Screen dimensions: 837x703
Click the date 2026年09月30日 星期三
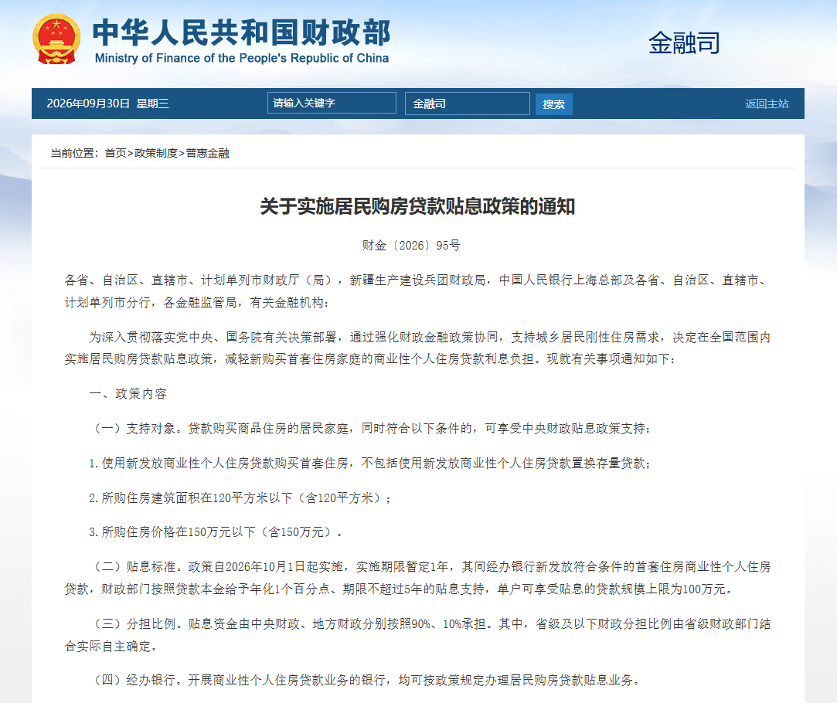108,104
